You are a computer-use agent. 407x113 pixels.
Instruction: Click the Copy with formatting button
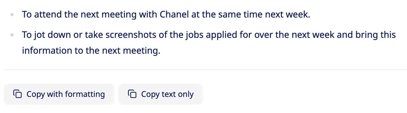click(59, 94)
